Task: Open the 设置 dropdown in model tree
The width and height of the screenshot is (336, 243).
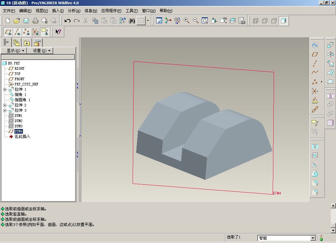Action: coord(40,51)
